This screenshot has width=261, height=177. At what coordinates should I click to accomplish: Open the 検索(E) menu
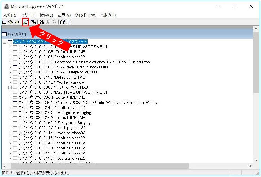click(46, 15)
